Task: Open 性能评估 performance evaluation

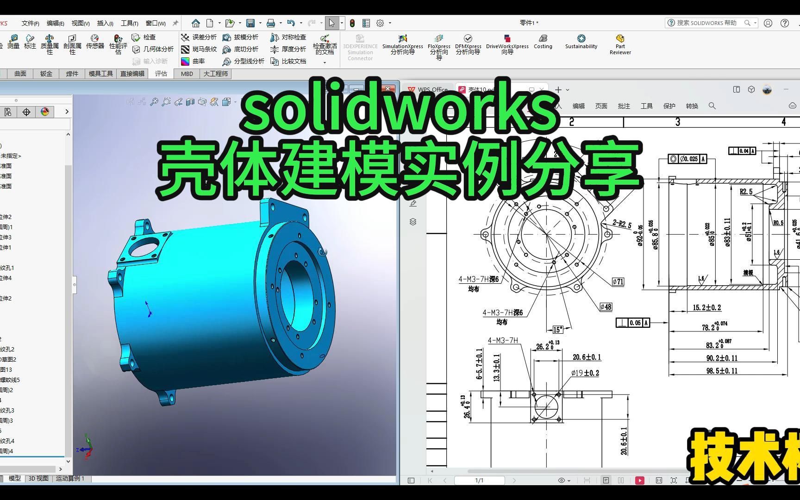Action: coord(118,44)
